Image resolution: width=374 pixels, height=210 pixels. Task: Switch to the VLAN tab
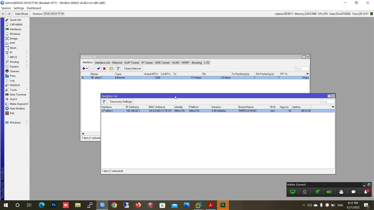175,63
